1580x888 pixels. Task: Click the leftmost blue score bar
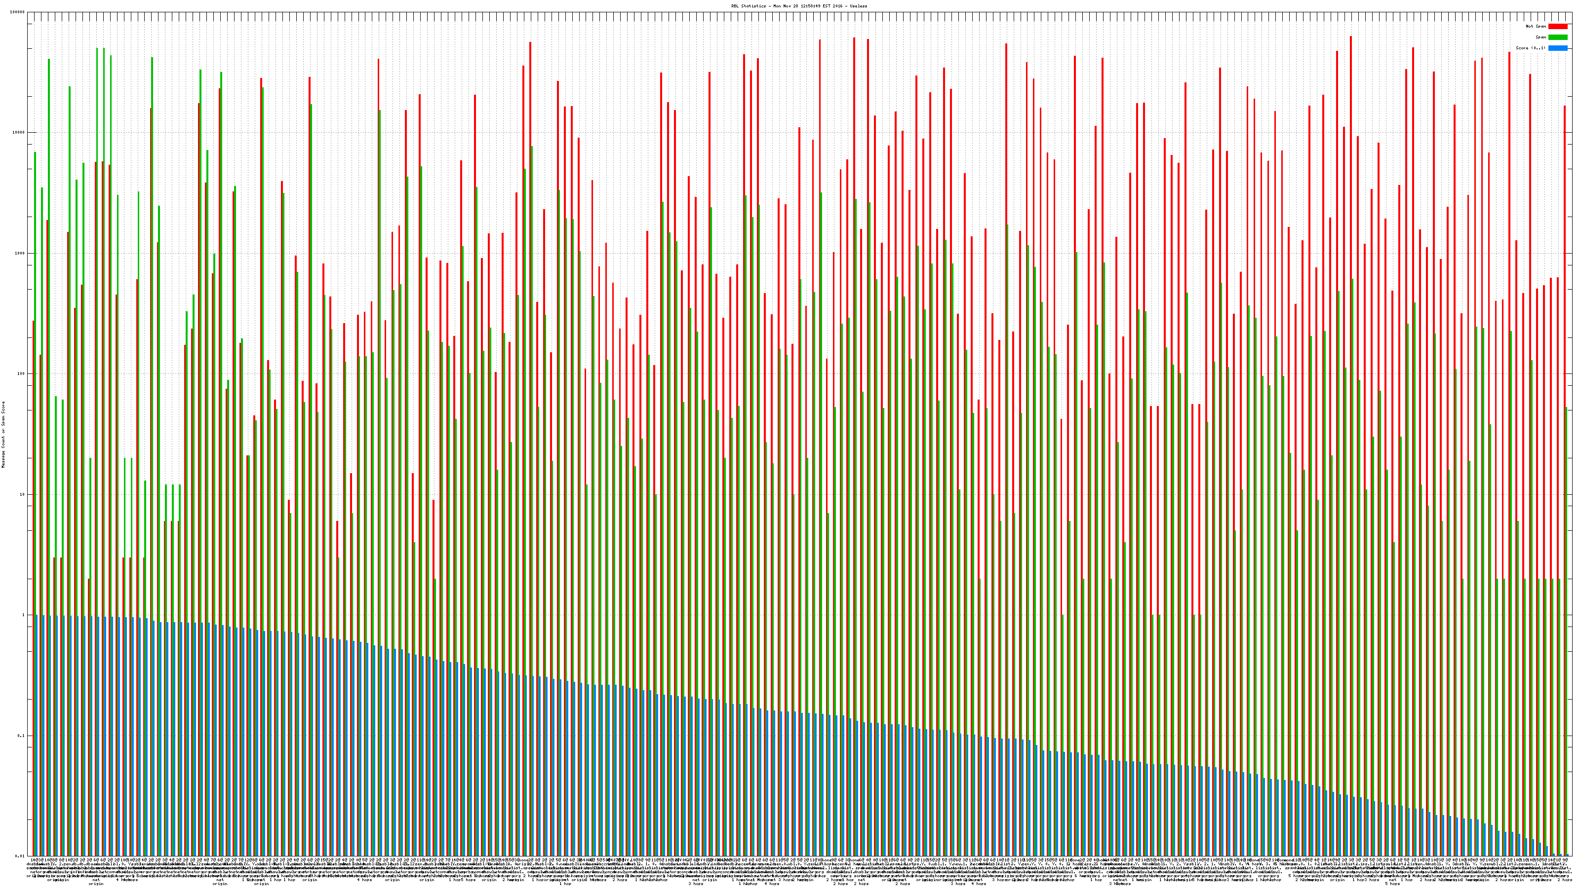pyautogui.click(x=36, y=735)
